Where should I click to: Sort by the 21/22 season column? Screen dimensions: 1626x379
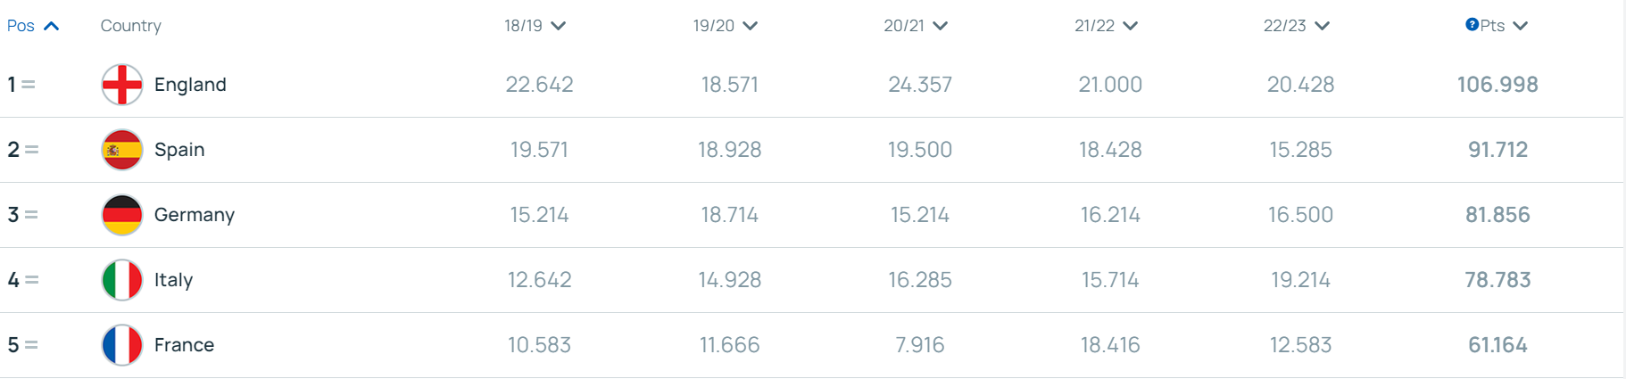pos(1106,26)
